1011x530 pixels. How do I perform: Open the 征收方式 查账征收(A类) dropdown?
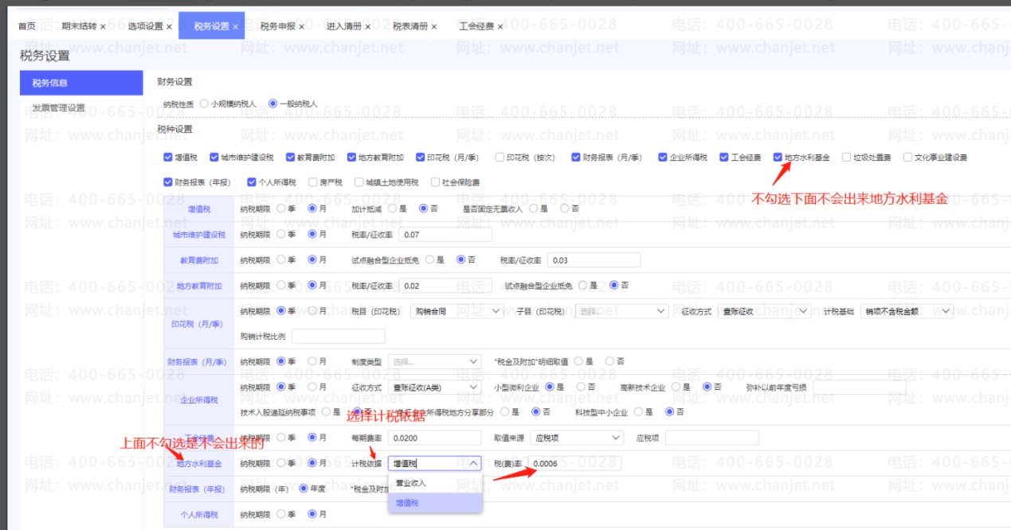coord(435,387)
